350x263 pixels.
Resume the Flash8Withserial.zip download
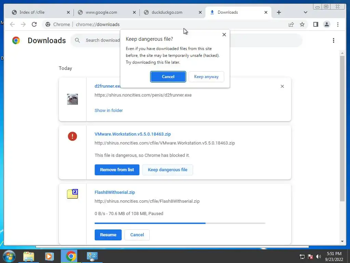[108, 235]
